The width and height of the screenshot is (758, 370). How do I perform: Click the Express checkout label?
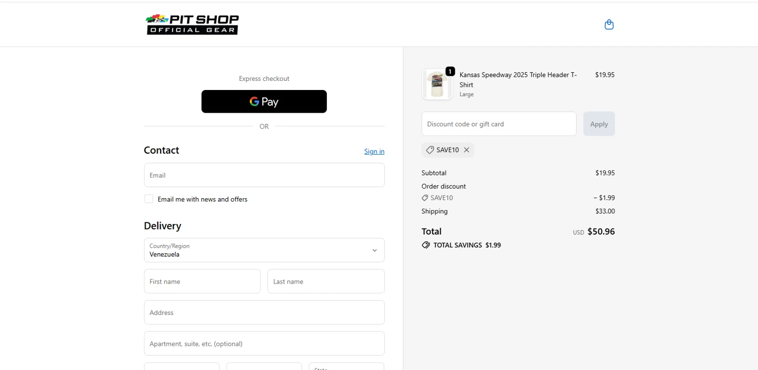pos(264,78)
